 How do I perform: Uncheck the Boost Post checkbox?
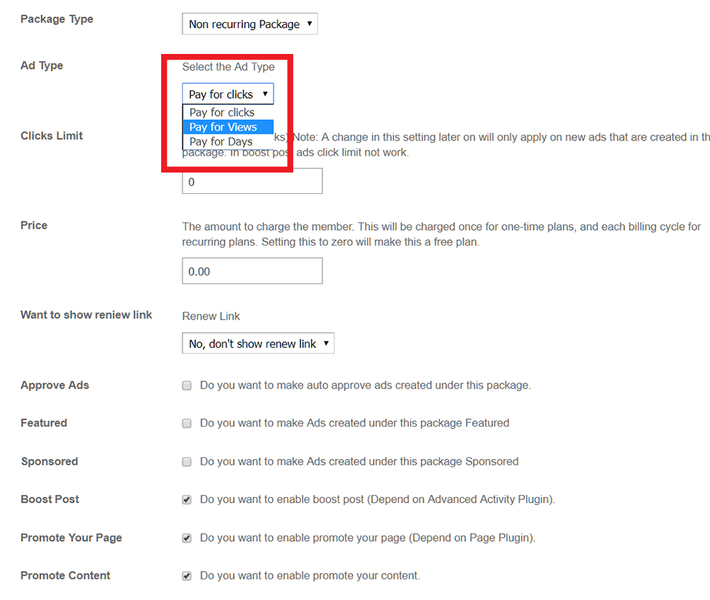point(187,500)
